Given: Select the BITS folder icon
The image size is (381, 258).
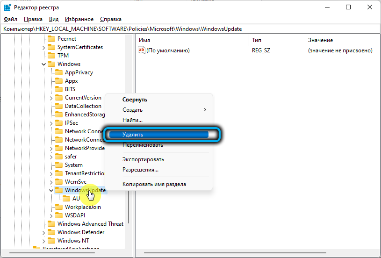Looking at the screenshot, I should pyautogui.click(x=58, y=89).
